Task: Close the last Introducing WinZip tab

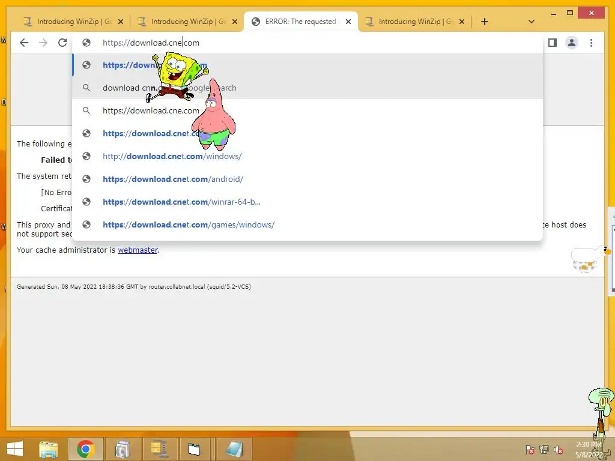Action: 462,22
